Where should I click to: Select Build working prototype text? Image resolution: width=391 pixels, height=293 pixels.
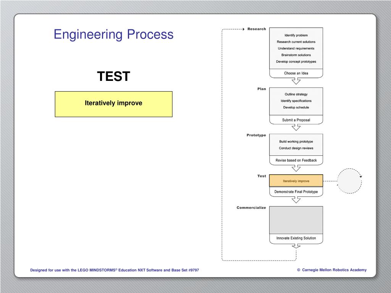pos(296,142)
